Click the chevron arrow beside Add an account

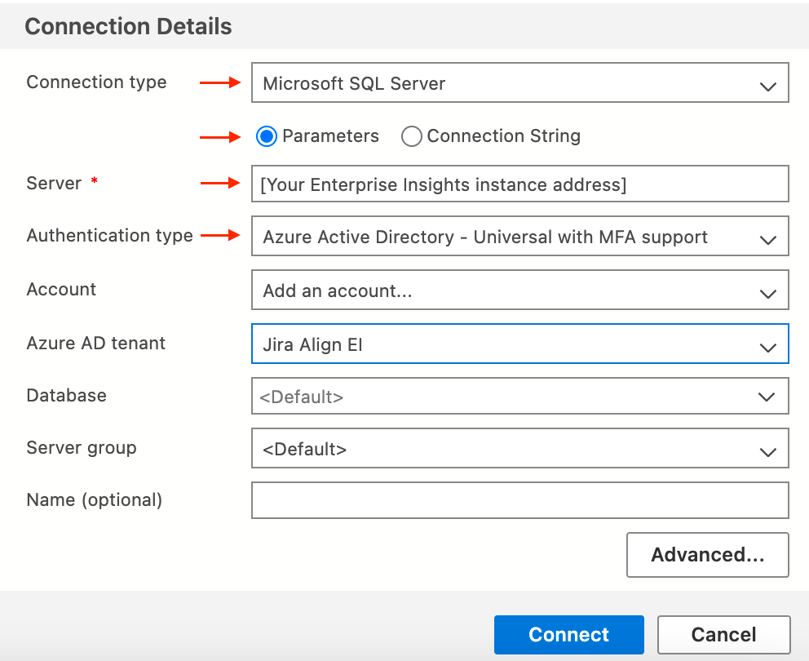767,293
